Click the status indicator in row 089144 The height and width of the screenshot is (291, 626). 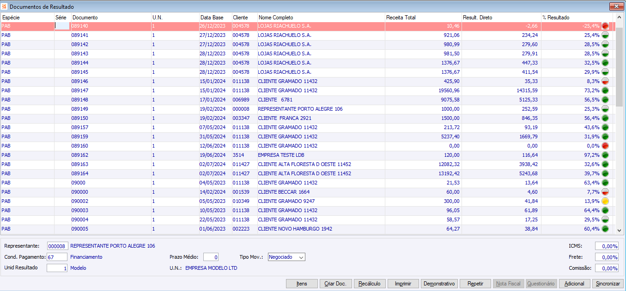[605, 63]
